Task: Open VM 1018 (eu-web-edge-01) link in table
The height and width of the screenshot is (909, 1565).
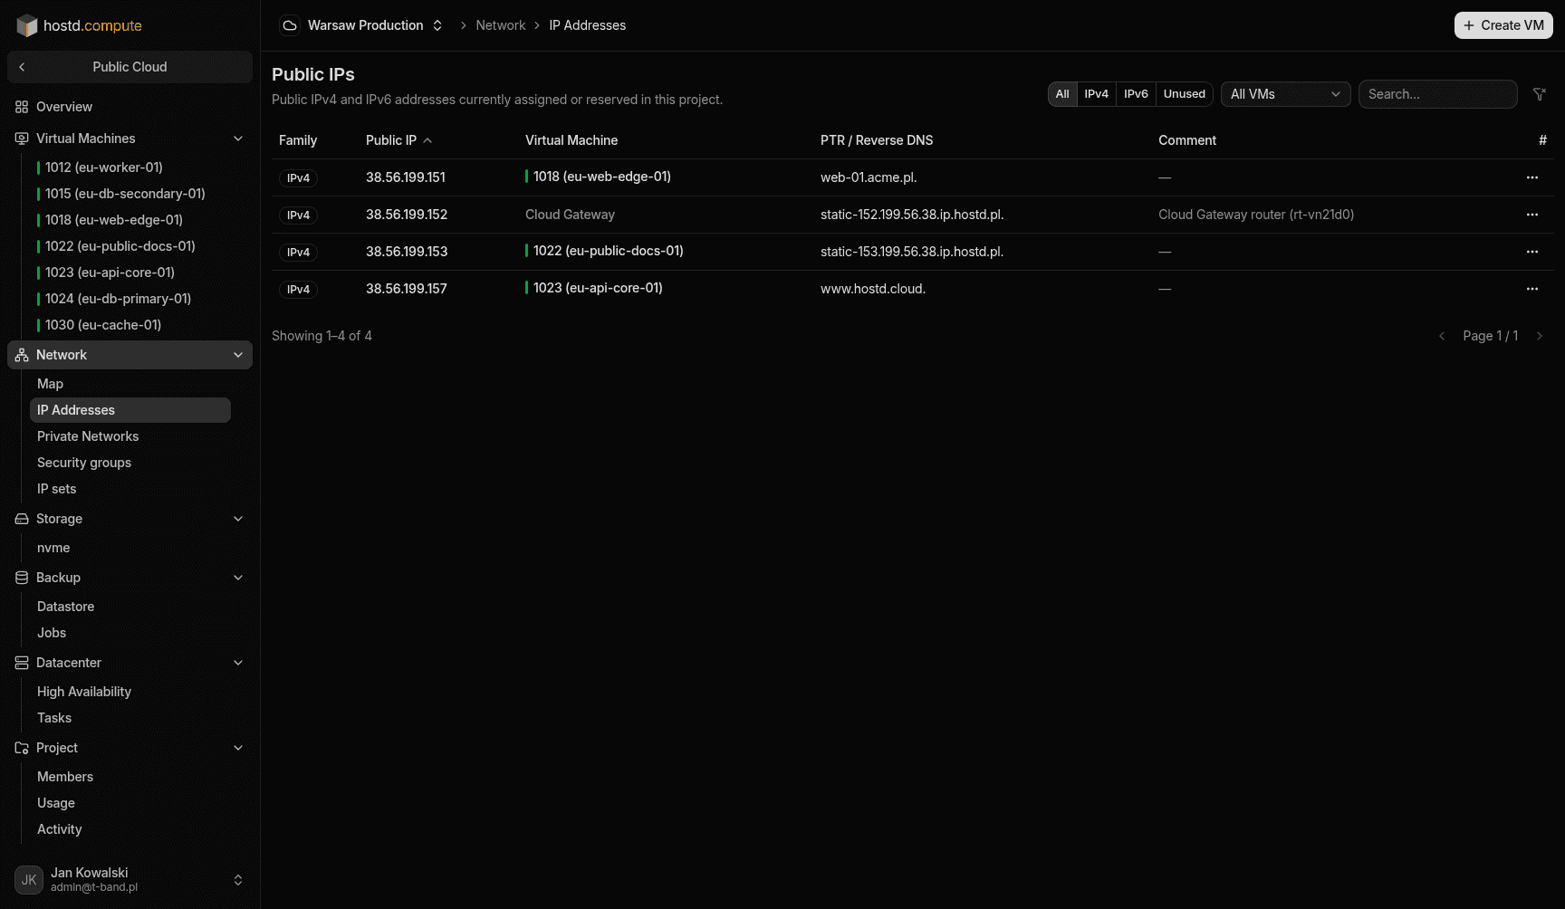Action: click(601, 177)
